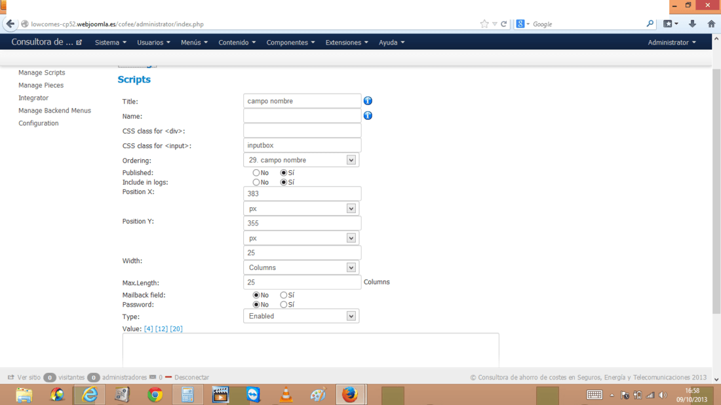This screenshot has height=405, width=721.
Task: Click Desconectar in the status bar
Action: tap(192, 377)
